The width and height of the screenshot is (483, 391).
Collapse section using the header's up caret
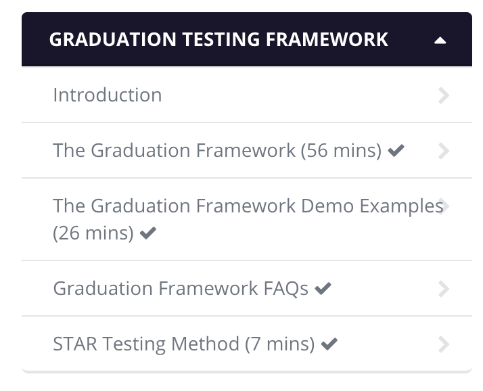[440, 41]
